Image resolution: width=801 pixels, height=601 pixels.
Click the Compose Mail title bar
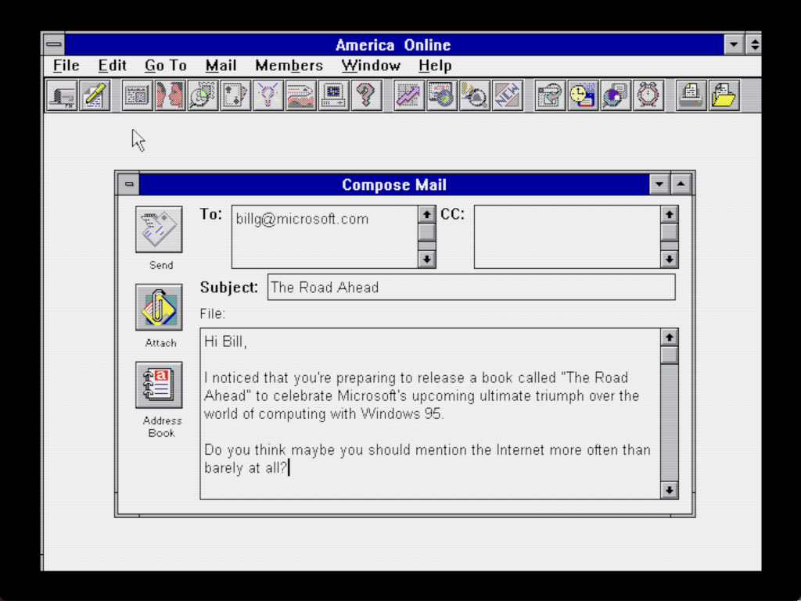pos(394,184)
